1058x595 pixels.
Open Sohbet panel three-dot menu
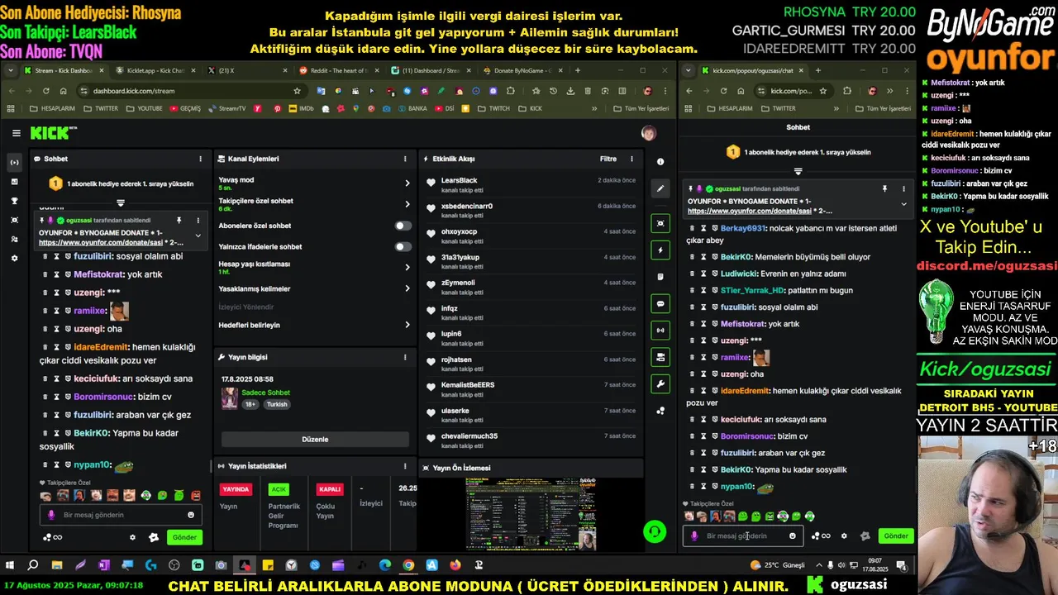click(200, 159)
